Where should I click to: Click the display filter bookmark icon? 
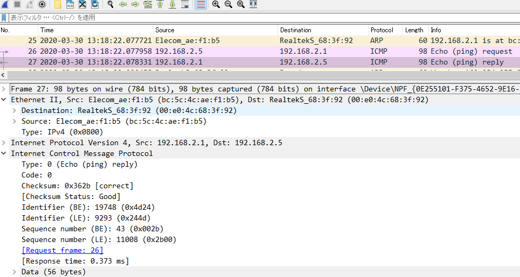[4, 18]
